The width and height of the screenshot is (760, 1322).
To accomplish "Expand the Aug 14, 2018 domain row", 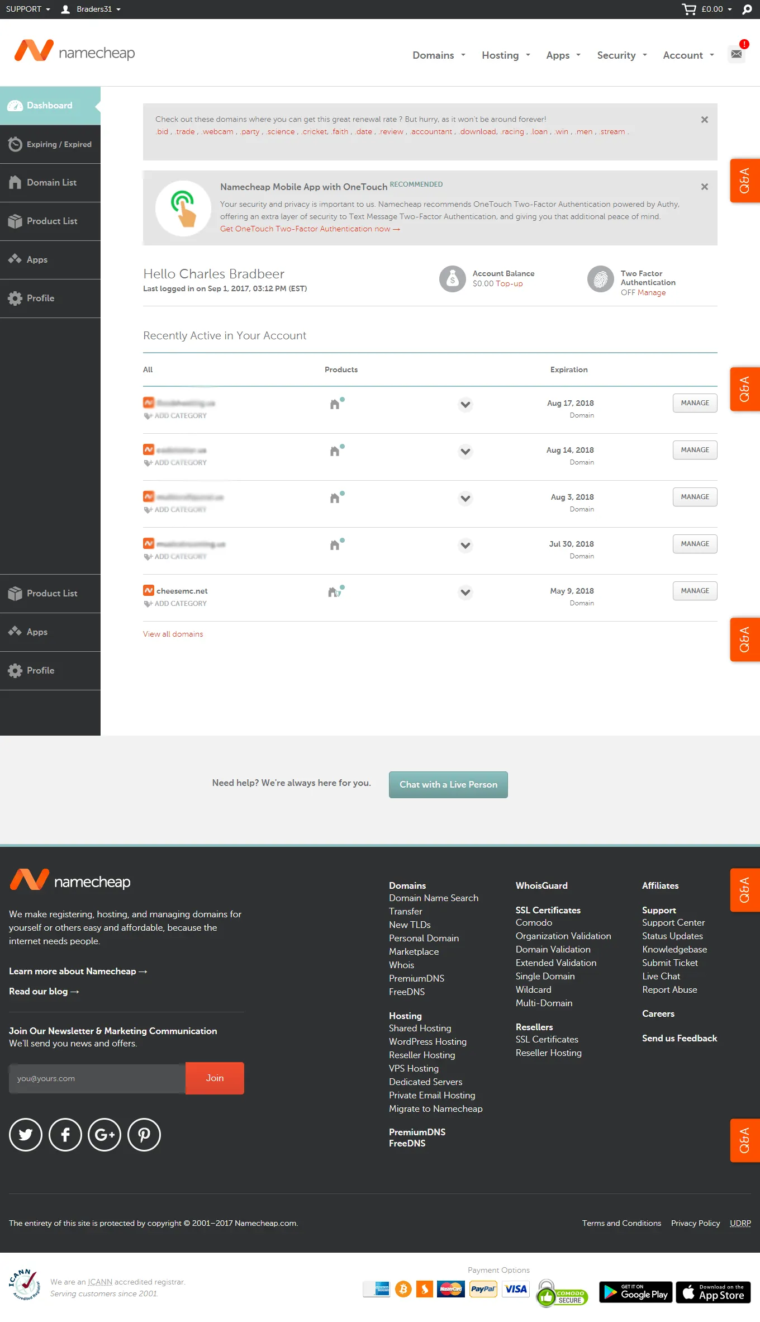I will coord(465,451).
